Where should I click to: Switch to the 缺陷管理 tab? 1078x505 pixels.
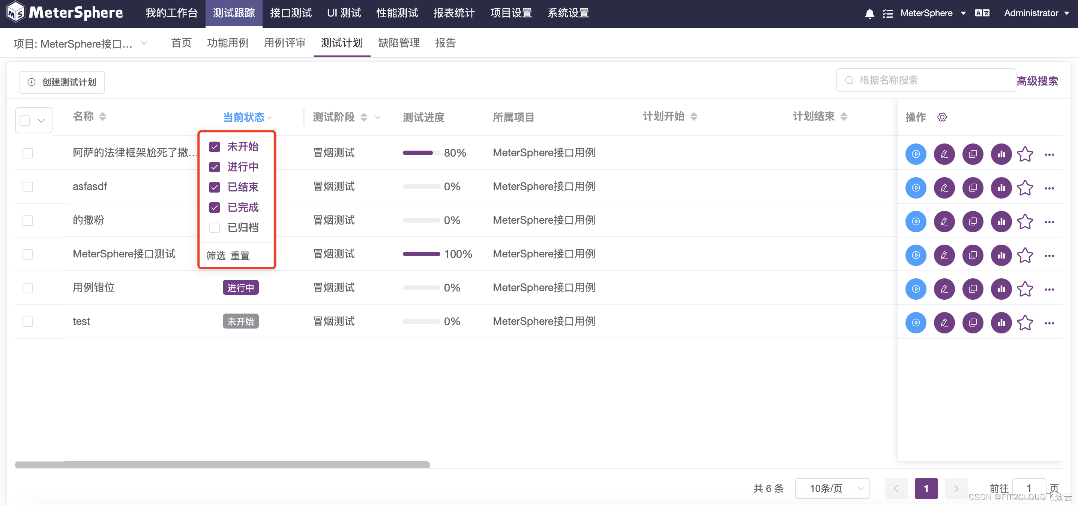(x=398, y=43)
